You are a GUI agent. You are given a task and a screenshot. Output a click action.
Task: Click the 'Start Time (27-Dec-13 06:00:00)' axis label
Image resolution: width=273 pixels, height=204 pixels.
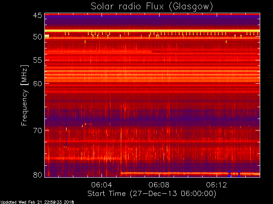tap(152, 194)
